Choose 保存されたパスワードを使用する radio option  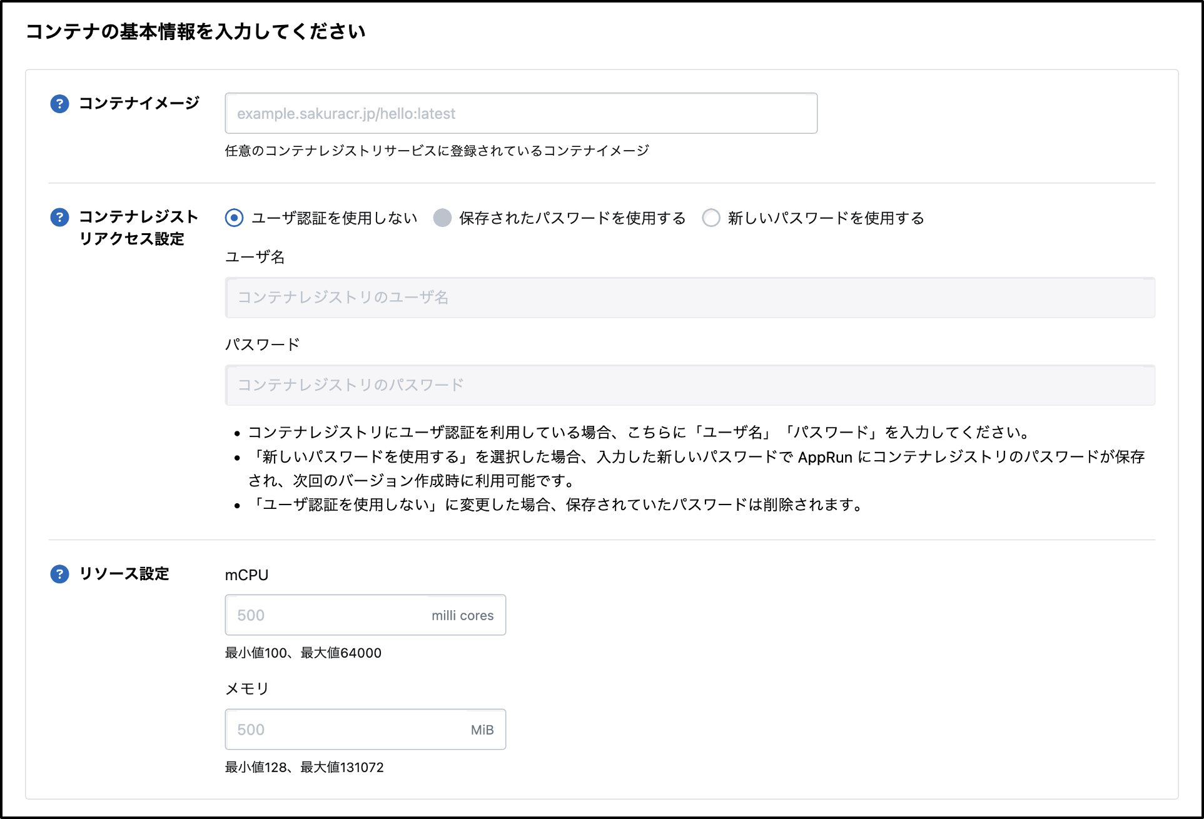(442, 218)
